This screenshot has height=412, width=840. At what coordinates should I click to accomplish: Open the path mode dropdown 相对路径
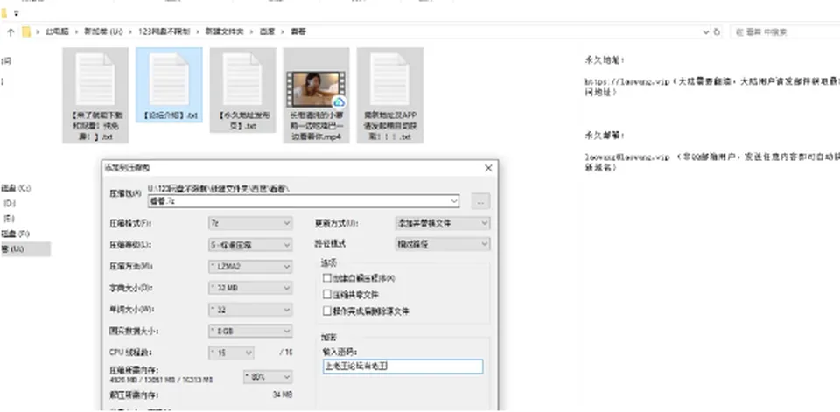pos(443,244)
